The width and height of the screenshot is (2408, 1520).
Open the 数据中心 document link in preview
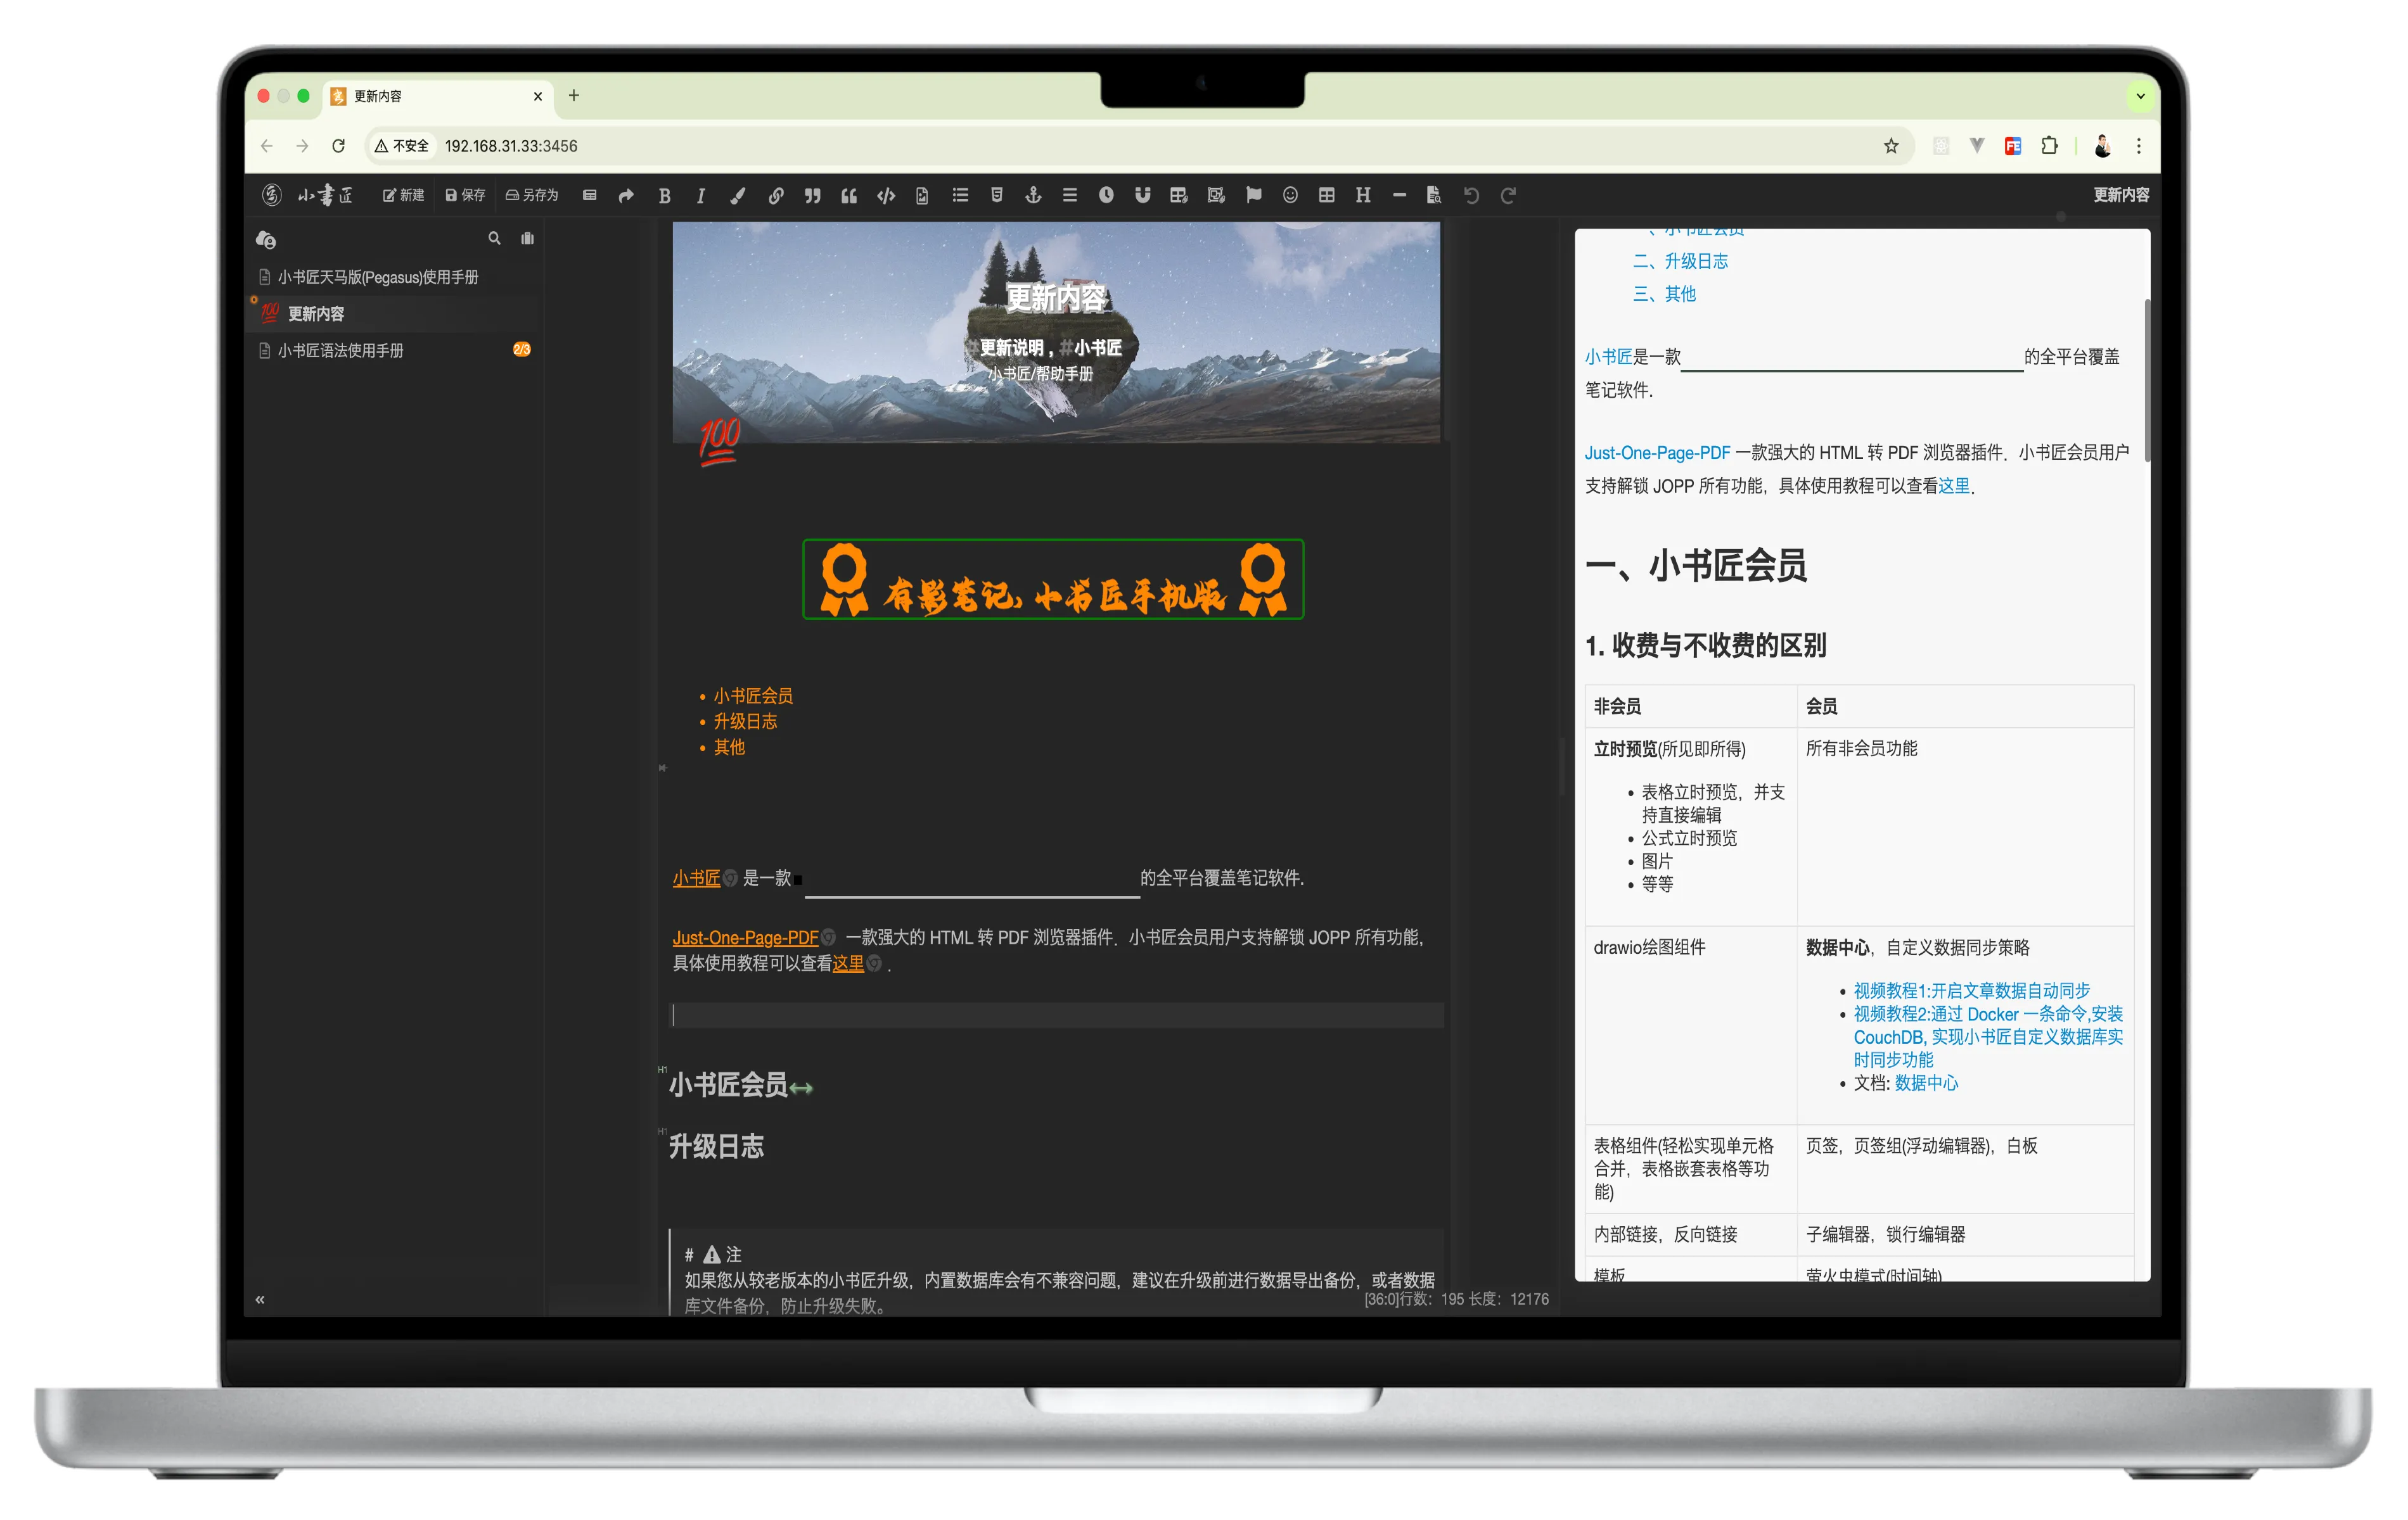tap(1926, 1083)
